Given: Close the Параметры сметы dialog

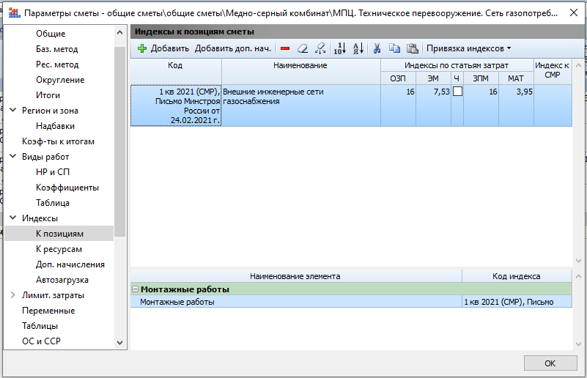Looking at the screenshot, I should [x=573, y=12].
